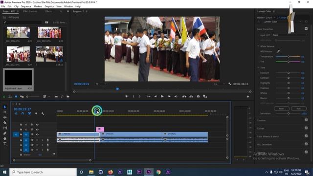Toggle V2 track output eye

pyautogui.click(x=37, y=130)
